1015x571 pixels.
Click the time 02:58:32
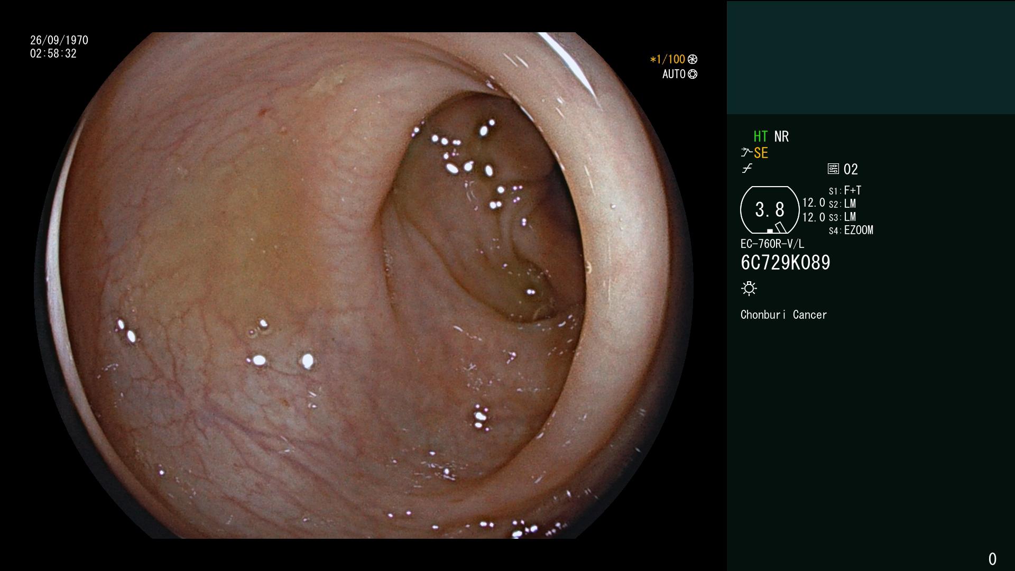[53, 53]
